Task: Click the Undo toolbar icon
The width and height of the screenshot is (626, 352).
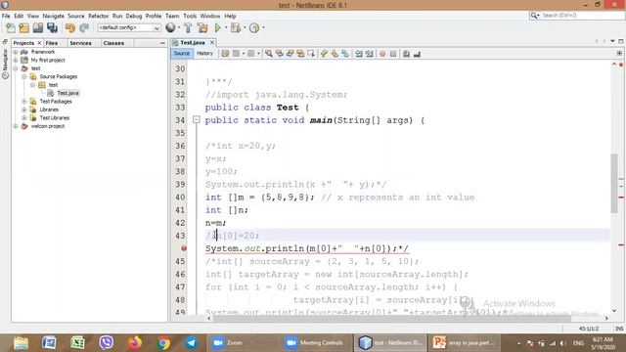Action: (x=70, y=28)
